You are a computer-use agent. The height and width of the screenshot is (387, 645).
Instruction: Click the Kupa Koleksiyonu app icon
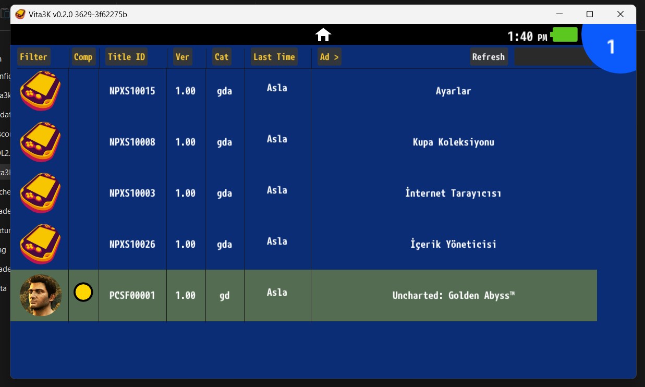pyautogui.click(x=40, y=142)
